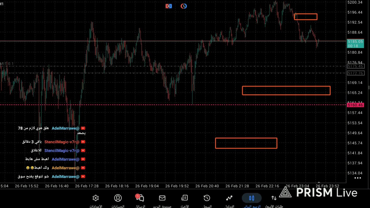
Task: Open the الرسائل (Messages) tab
Action: point(140,201)
